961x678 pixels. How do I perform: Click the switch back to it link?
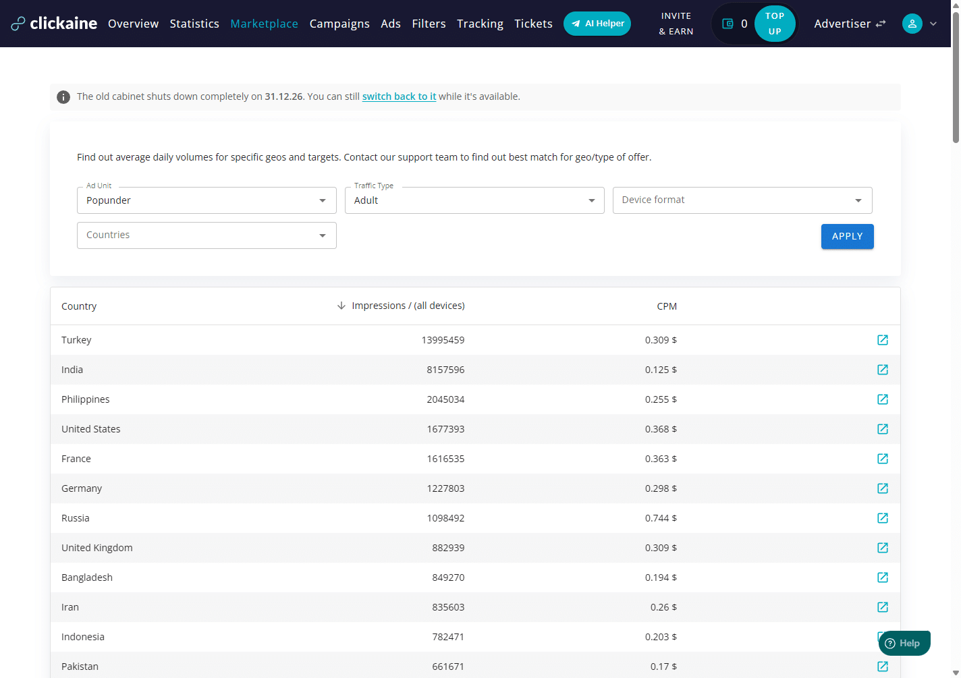click(399, 96)
